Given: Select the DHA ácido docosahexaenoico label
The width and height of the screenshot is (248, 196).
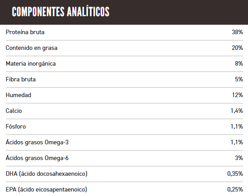Looking at the screenshot, I should 47,174.
